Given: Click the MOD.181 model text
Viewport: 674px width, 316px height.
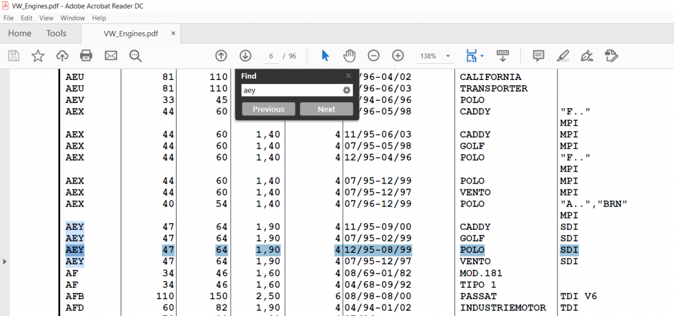Looking at the screenshot, I should [x=481, y=273].
